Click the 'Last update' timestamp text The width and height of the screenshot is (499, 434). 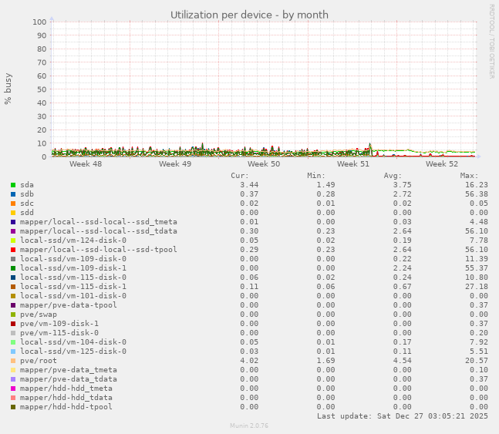point(403,416)
